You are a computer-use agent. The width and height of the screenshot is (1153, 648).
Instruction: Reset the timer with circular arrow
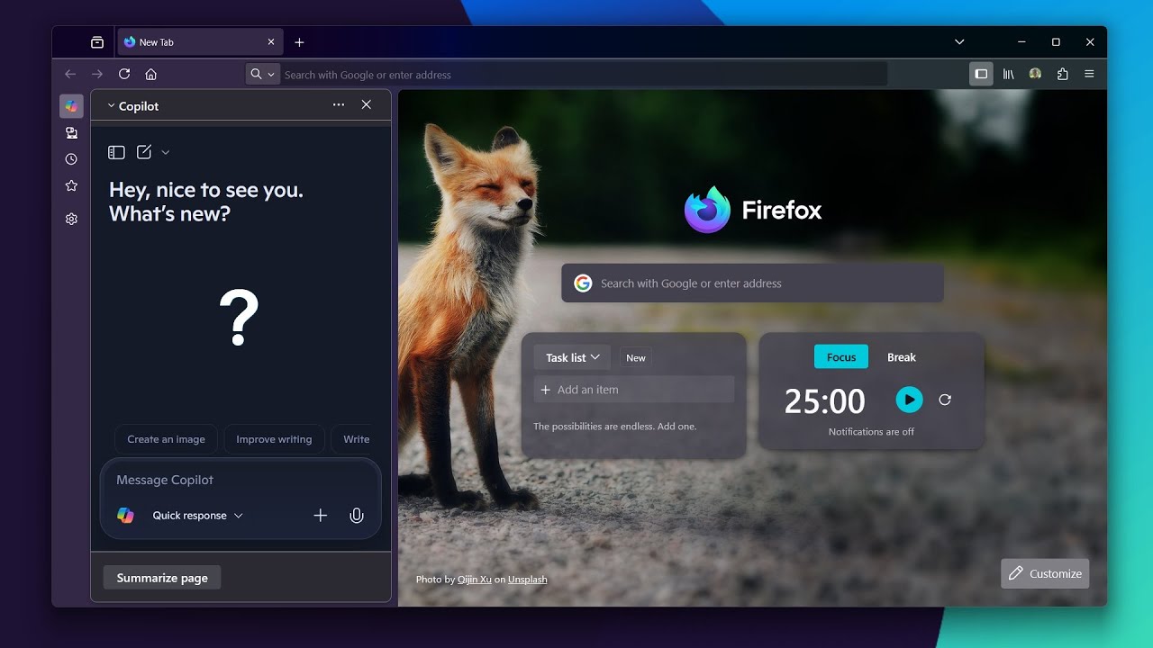(x=945, y=400)
